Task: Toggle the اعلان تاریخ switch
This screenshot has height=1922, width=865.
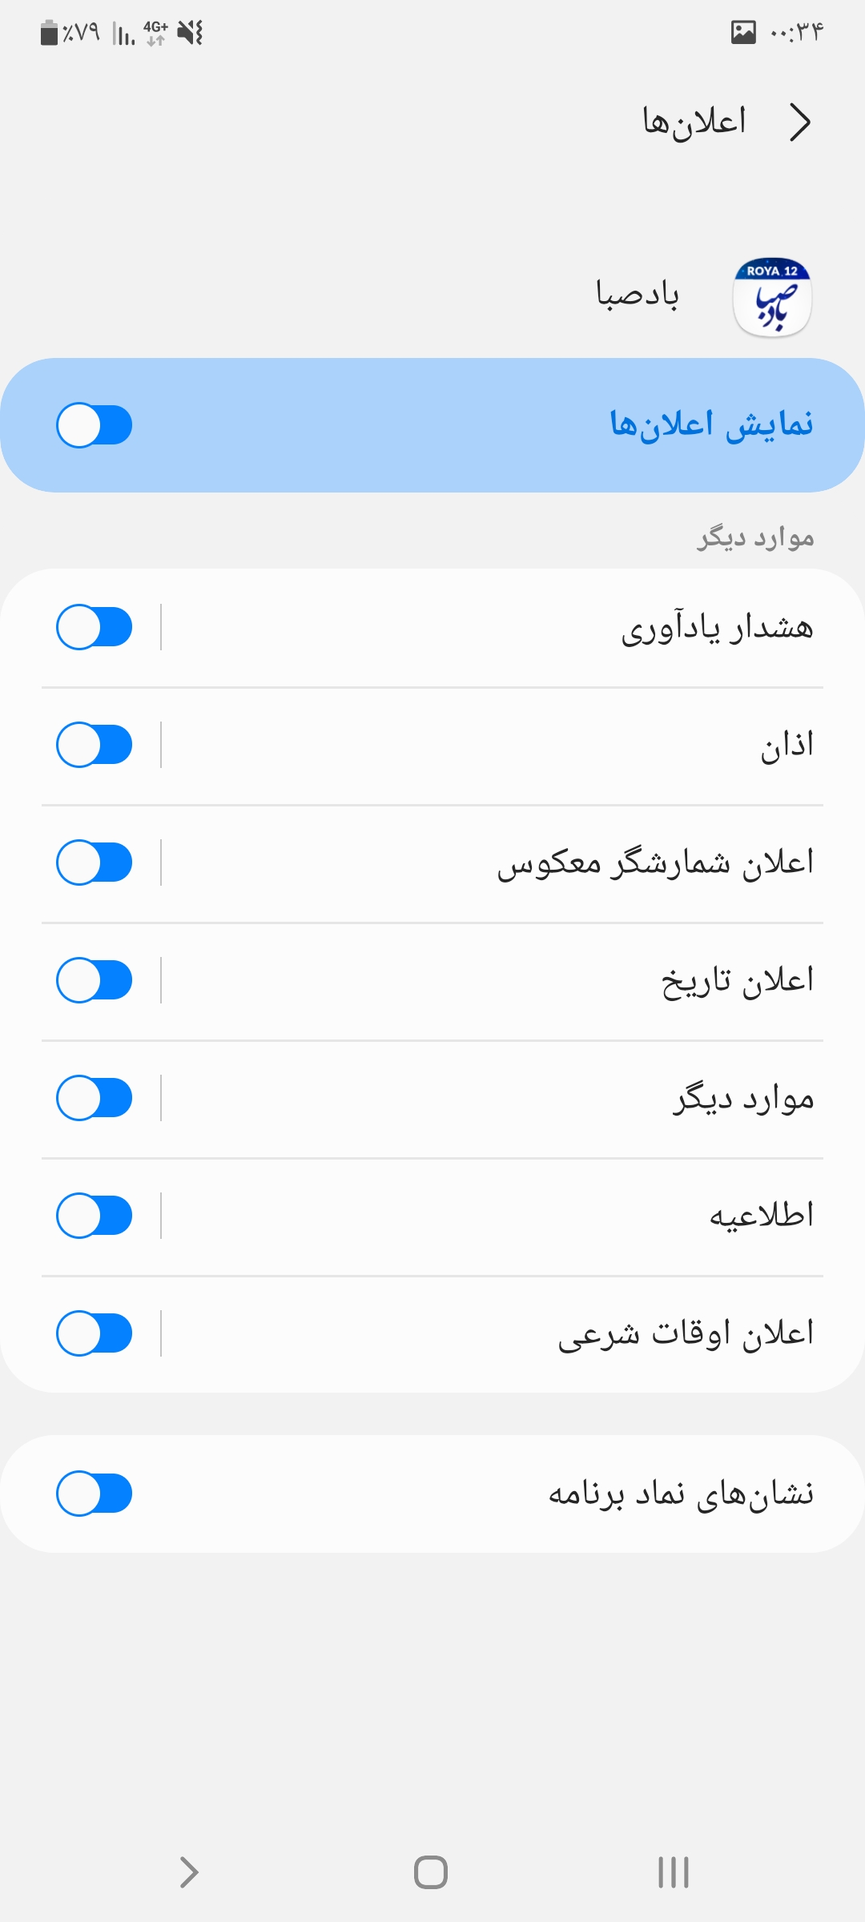Action: [95, 980]
